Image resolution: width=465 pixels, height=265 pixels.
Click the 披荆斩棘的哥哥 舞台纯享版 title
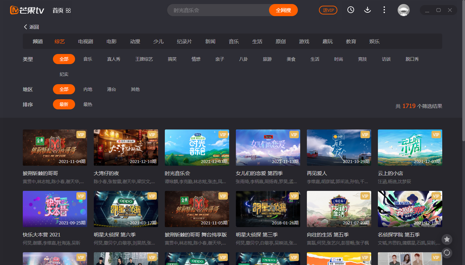coord(196,234)
